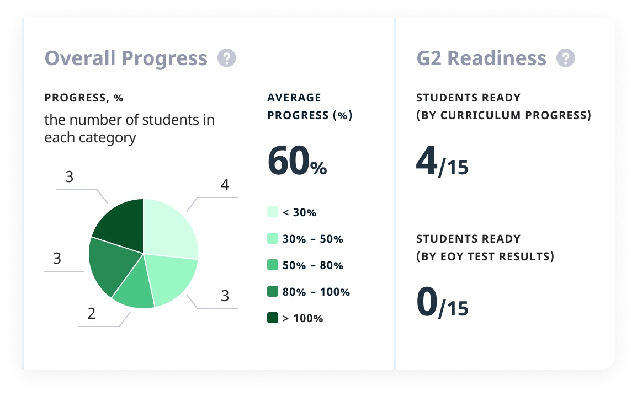
Task: Click the '> 100%' legend label
Action: [x=302, y=318]
